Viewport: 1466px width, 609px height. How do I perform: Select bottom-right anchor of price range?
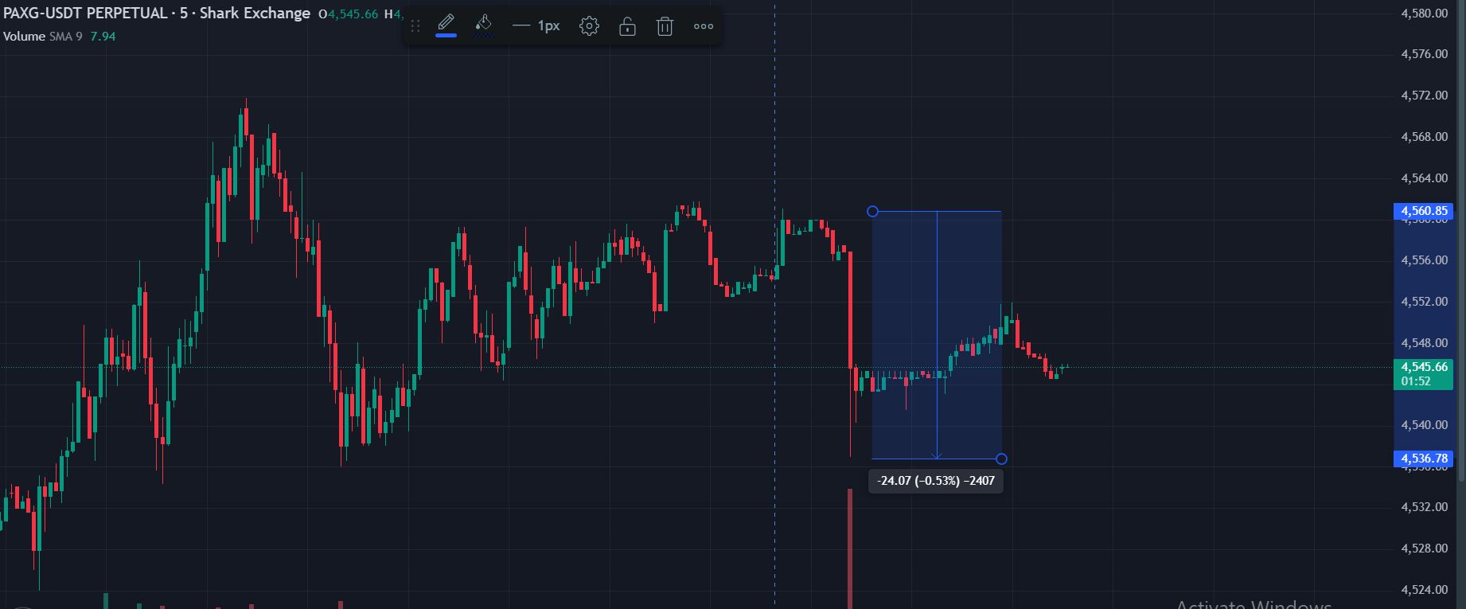click(1001, 459)
